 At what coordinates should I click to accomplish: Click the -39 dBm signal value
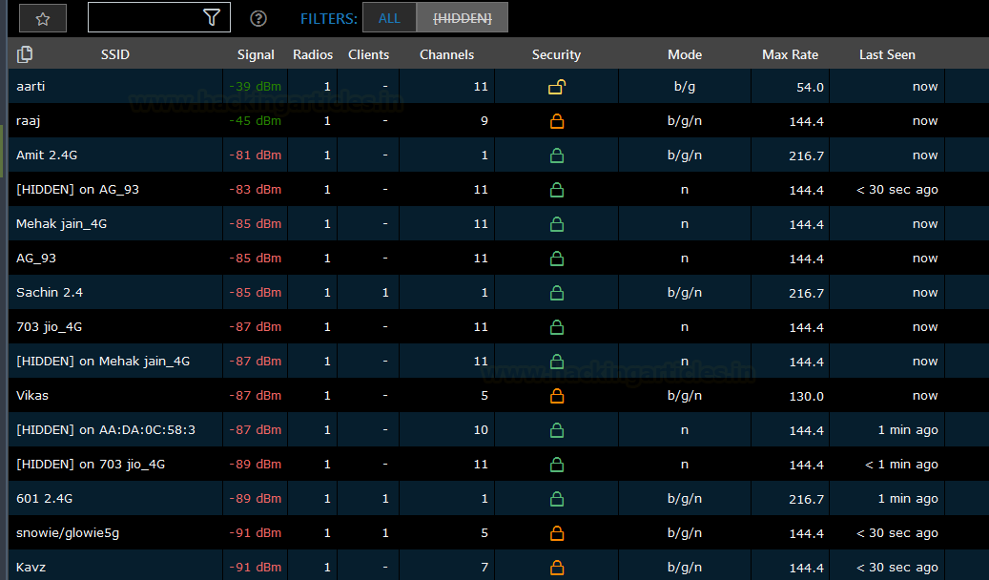pos(255,87)
